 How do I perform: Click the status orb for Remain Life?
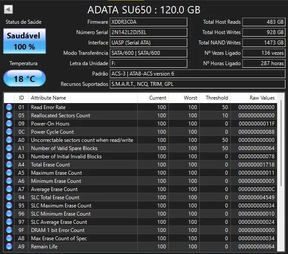coord(9,247)
